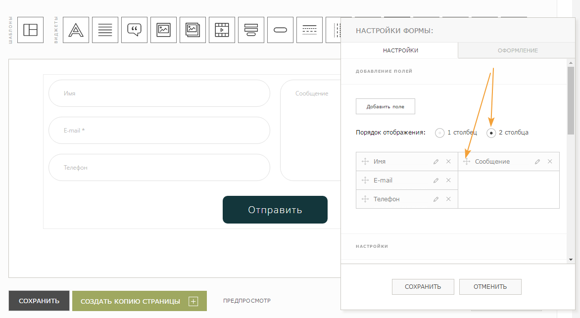Click the settings panel scrollbar down arrow
The image size is (580, 318).
[571, 260]
